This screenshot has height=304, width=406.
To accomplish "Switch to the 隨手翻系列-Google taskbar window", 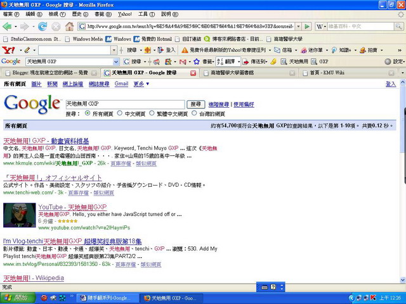I will pyautogui.click(x=107, y=298).
